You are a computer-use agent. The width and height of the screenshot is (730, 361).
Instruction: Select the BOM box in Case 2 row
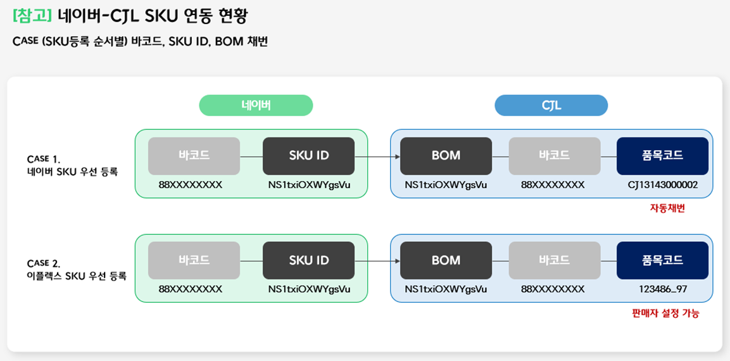(x=446, y=260)
